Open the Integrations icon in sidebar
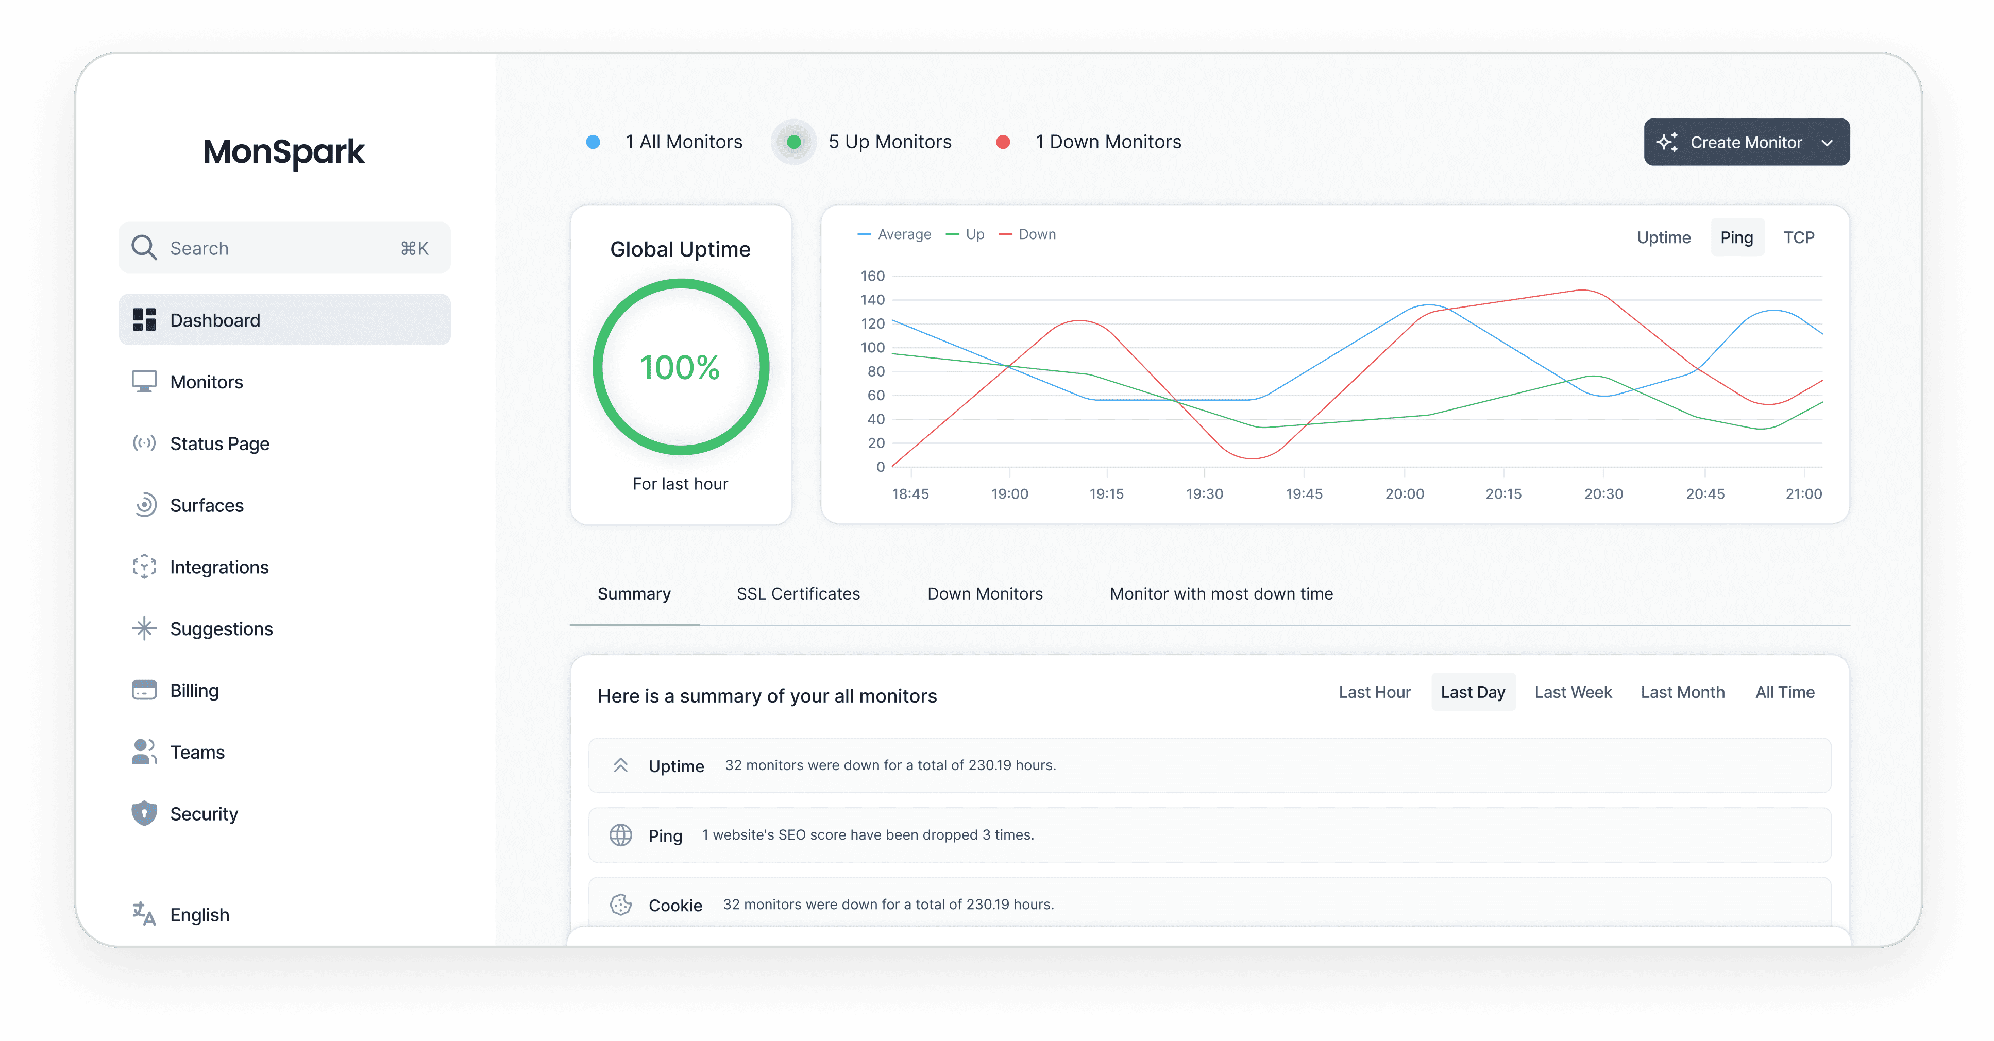 144,567
